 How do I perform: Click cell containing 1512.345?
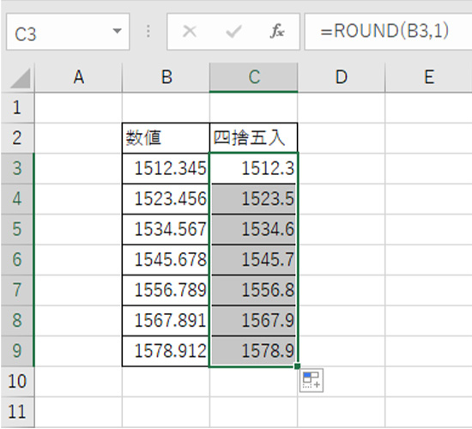click(166, 168)
